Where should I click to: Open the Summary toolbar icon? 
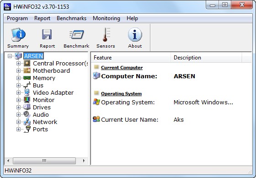click(18, 34)
